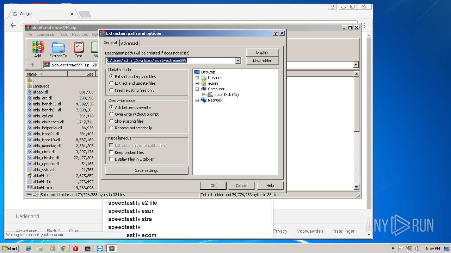The width and height of the screenshot is (451, 253).
Task: Select Skip existing files option
Action: point(111,121)
